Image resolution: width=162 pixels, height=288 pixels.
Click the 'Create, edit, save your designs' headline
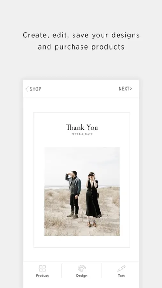(81, 35)
